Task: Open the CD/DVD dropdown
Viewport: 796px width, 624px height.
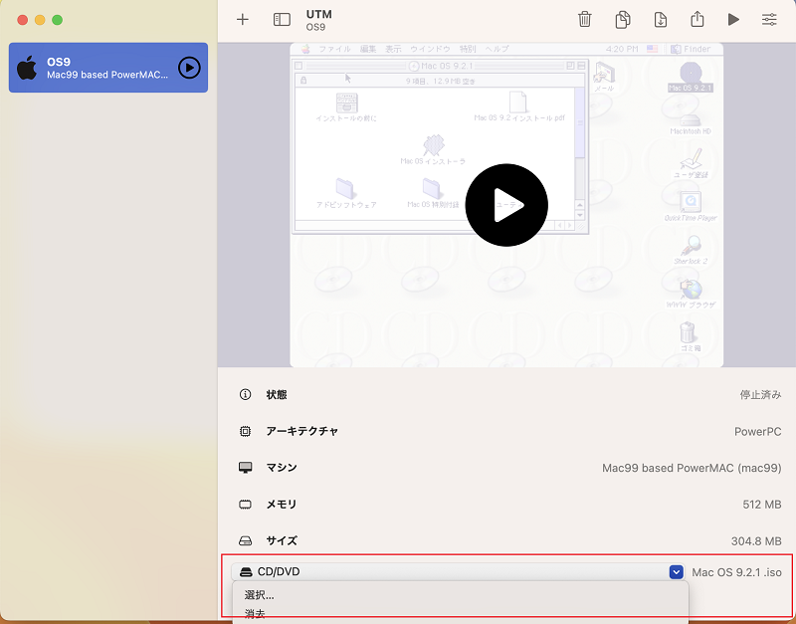Action: 458,572
